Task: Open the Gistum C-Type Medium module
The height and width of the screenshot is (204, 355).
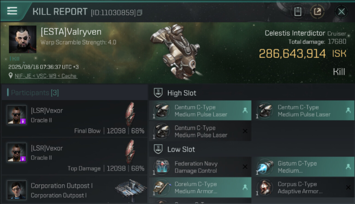Action: [303, 167]
